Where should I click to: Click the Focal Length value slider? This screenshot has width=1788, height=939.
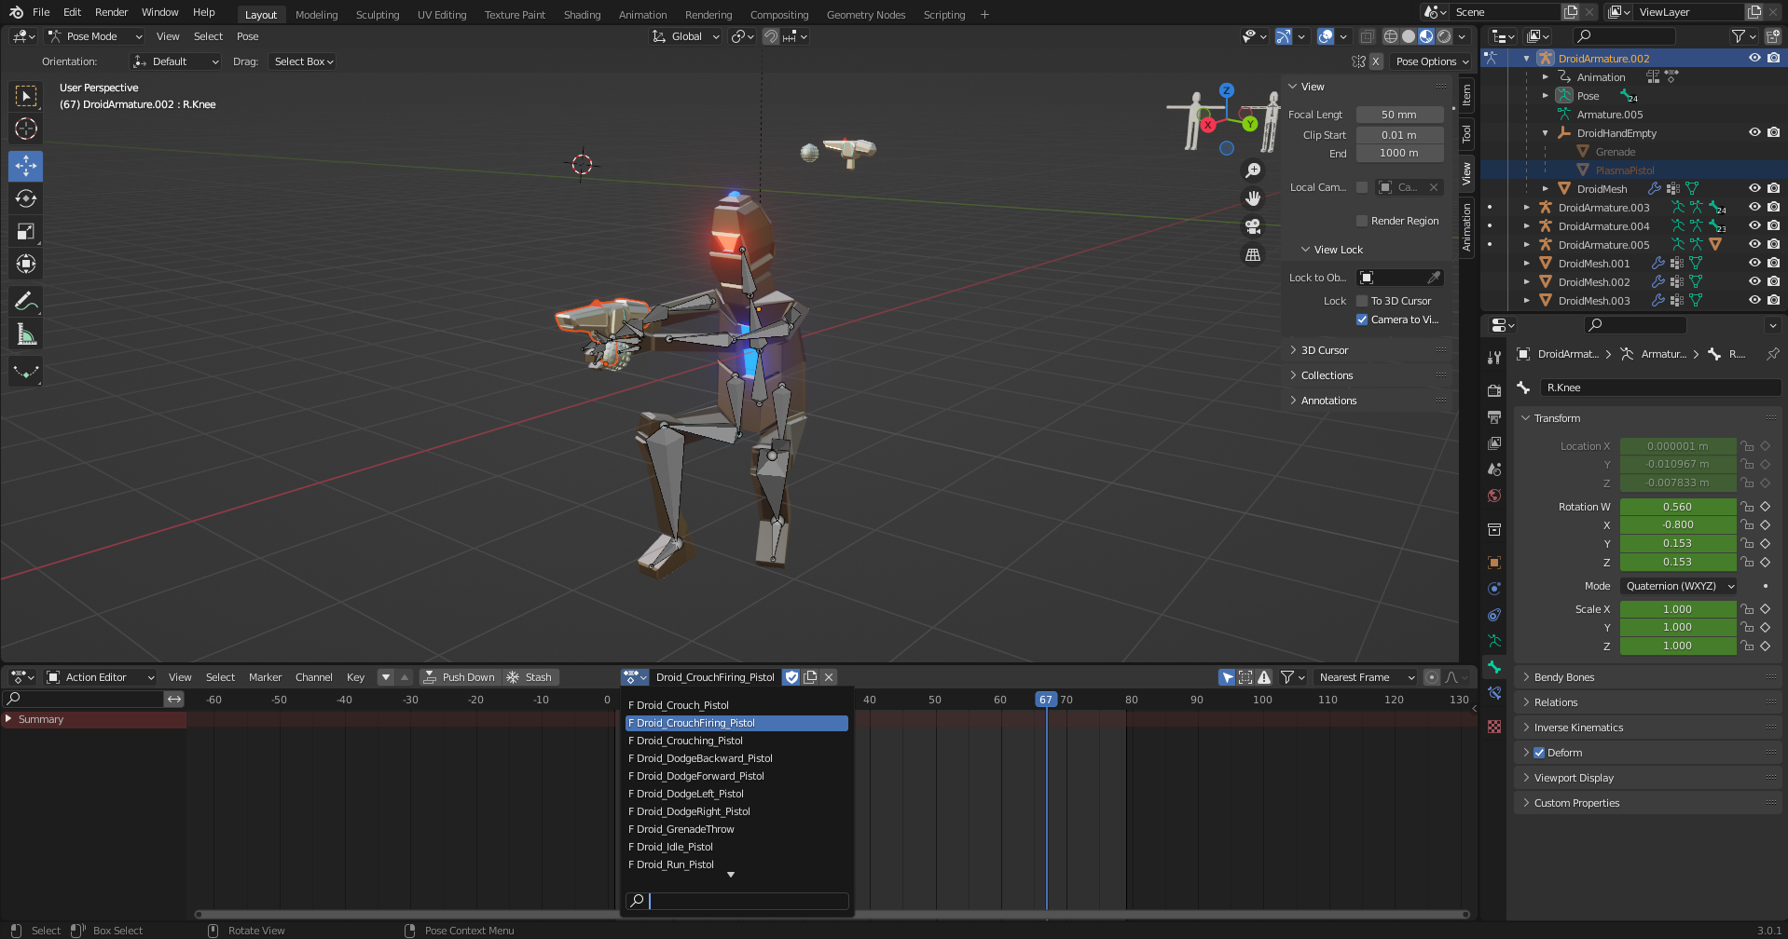pos(1399,115)
